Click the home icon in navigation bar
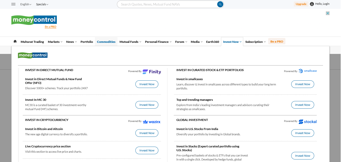 click(x=15, y=42)
